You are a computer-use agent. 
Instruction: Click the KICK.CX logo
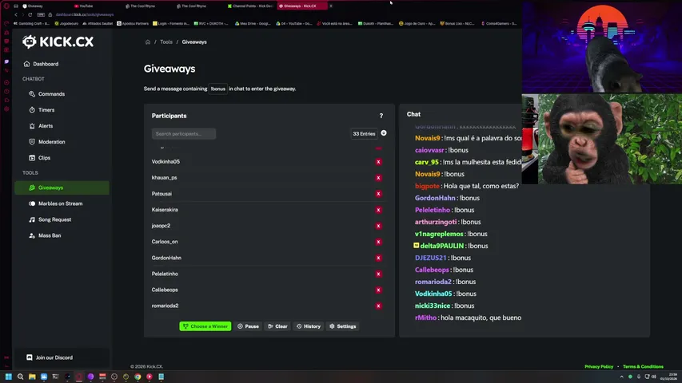pyautogui.click(x=58, y=41)
